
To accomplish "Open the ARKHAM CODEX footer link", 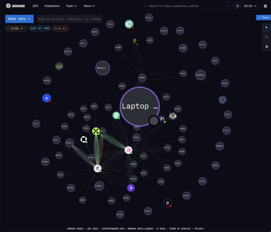I will pyautogui.click(x=75, y=228).
